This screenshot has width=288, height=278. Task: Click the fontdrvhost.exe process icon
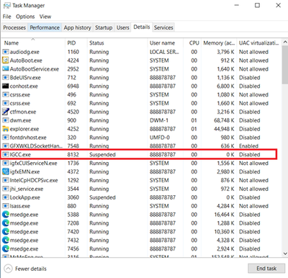click(x=6, y=138)
